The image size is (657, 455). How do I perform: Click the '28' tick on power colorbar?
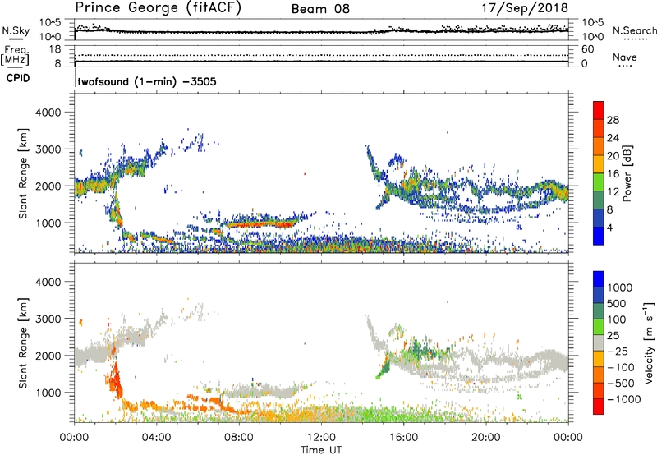[613, 120]
